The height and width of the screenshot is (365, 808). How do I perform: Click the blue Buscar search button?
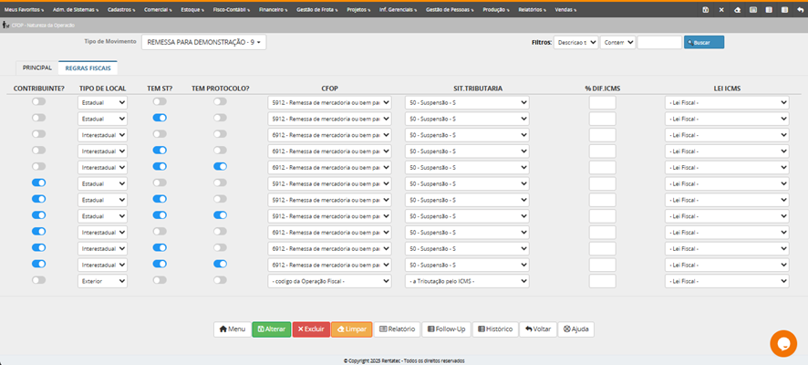pos(704,42)
